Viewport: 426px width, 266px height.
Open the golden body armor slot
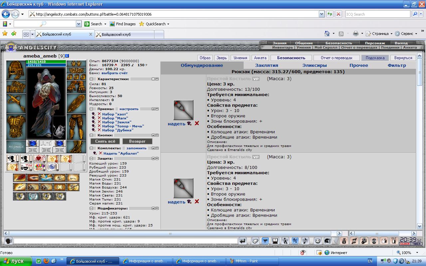16,127
